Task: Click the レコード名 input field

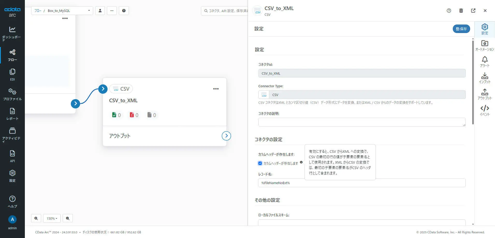Action: [x=362, y=183]
